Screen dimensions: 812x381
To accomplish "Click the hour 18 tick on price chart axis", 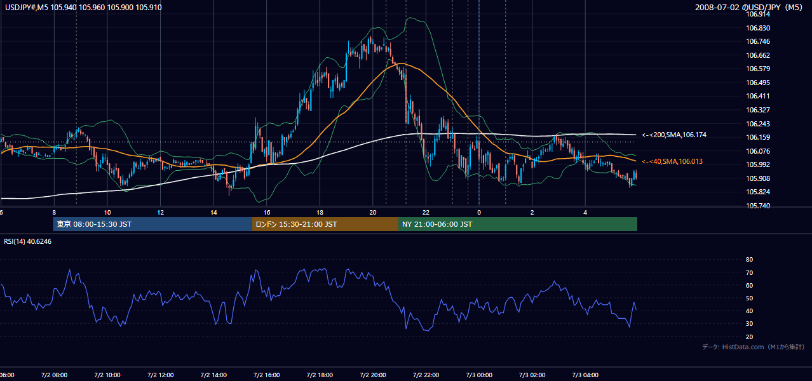I will click(x=320, y=213).
